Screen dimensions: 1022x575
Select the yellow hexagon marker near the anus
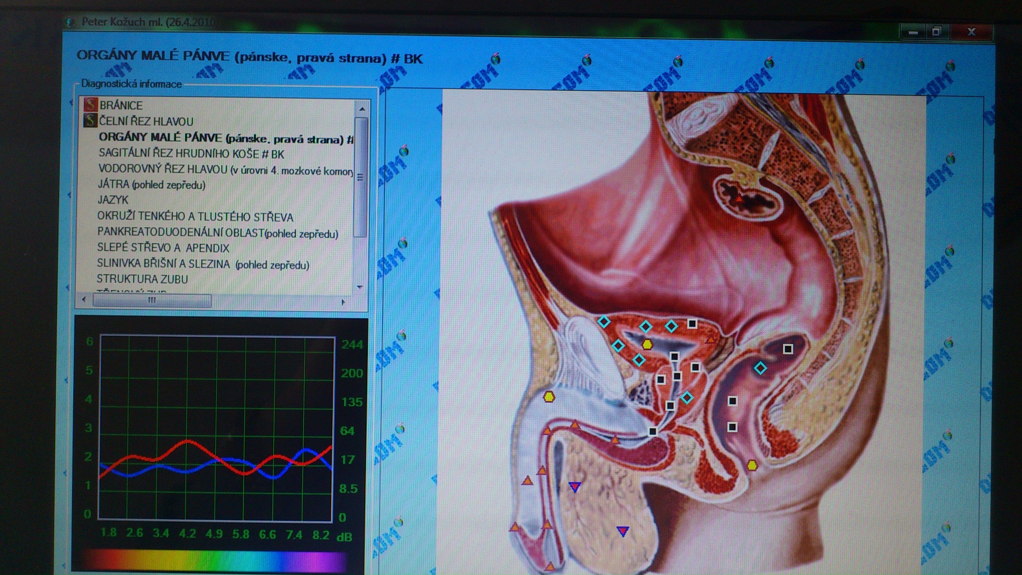pos(752,465)
